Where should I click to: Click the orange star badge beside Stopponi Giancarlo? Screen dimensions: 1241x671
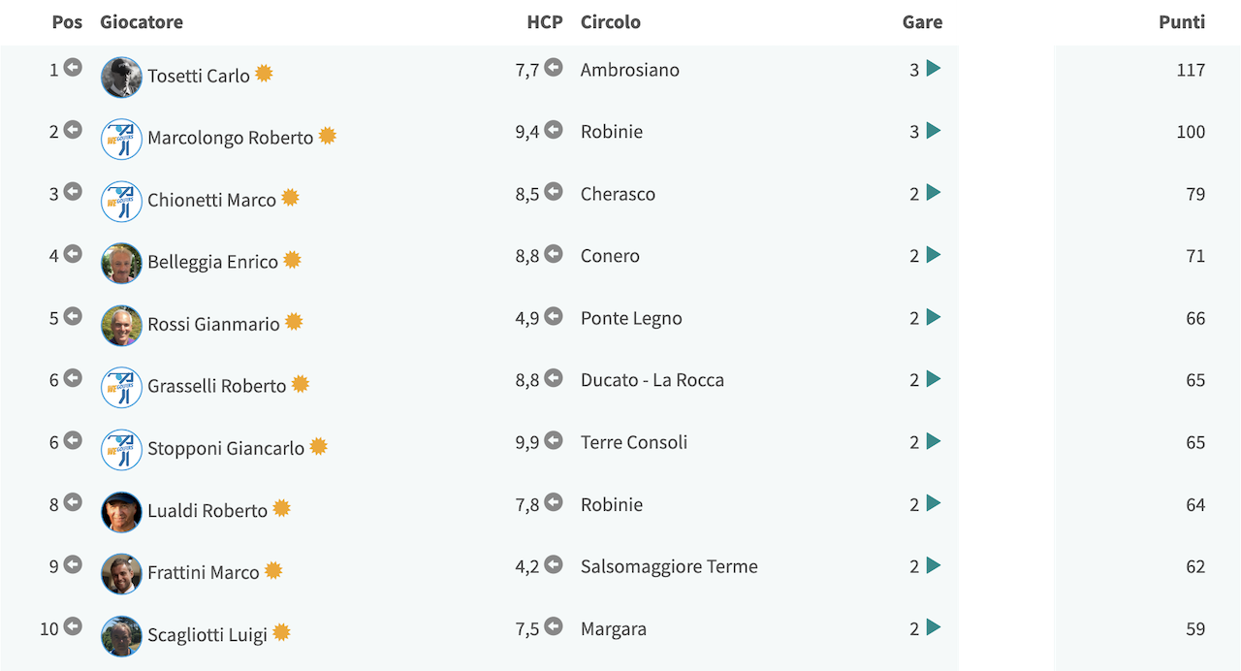click(x=318, y=446)
